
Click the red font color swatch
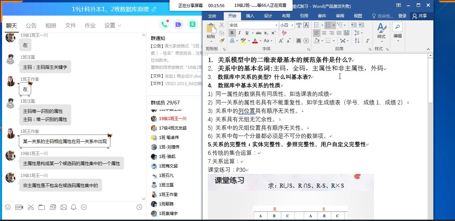coord(255,41)
